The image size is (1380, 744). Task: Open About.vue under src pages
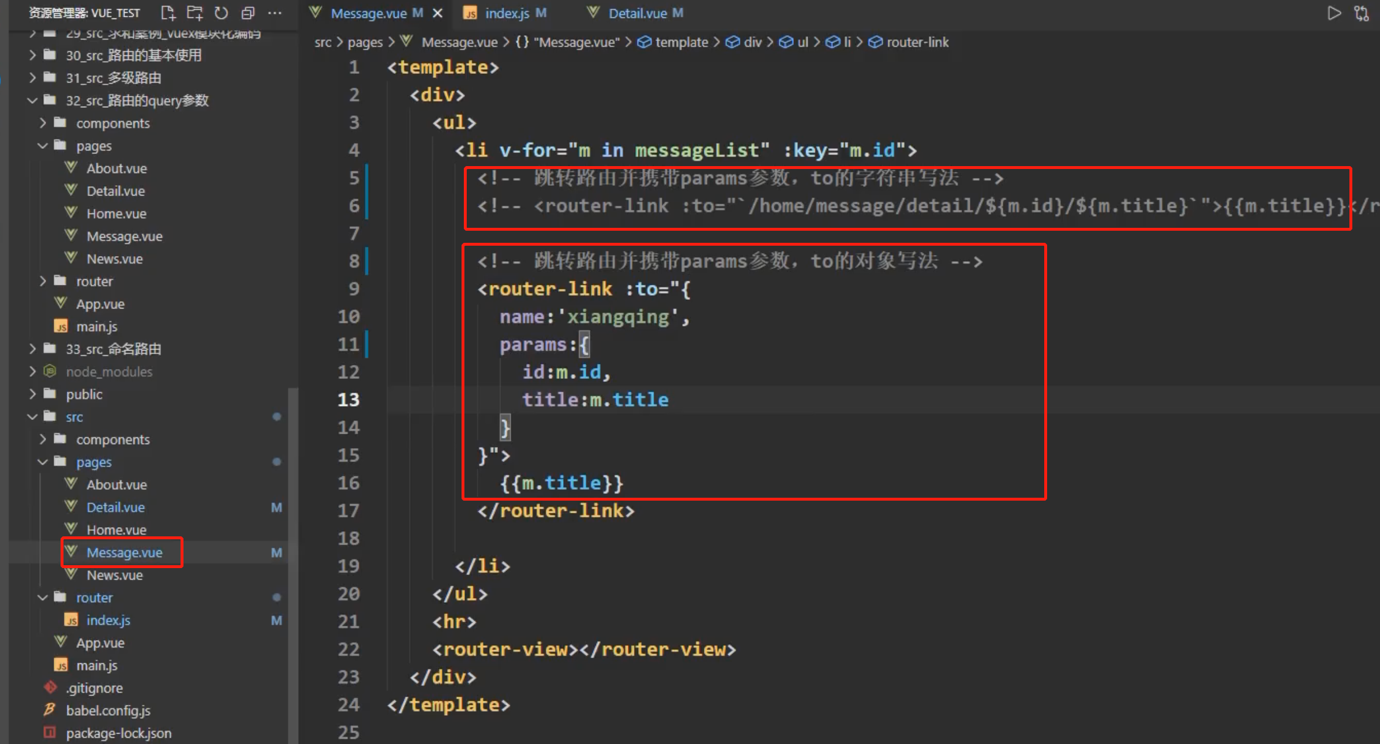coord(117,484)
